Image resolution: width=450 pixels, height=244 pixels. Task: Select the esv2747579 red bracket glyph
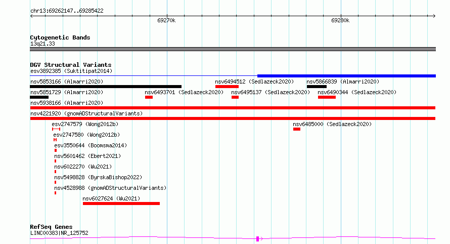pyautogui.click(x=56, y=129)
